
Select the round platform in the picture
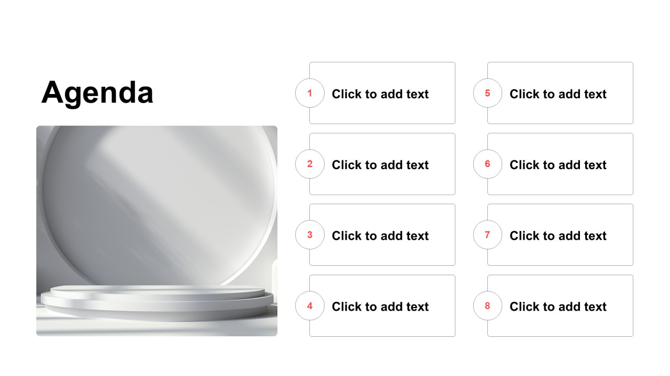157,302
